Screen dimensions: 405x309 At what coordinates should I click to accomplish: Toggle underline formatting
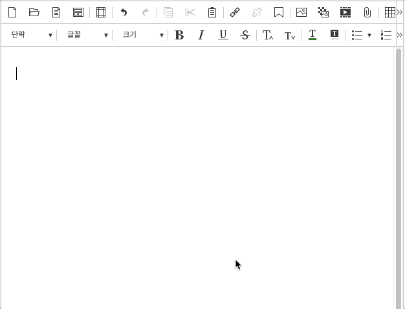click(x=223, y=35)
